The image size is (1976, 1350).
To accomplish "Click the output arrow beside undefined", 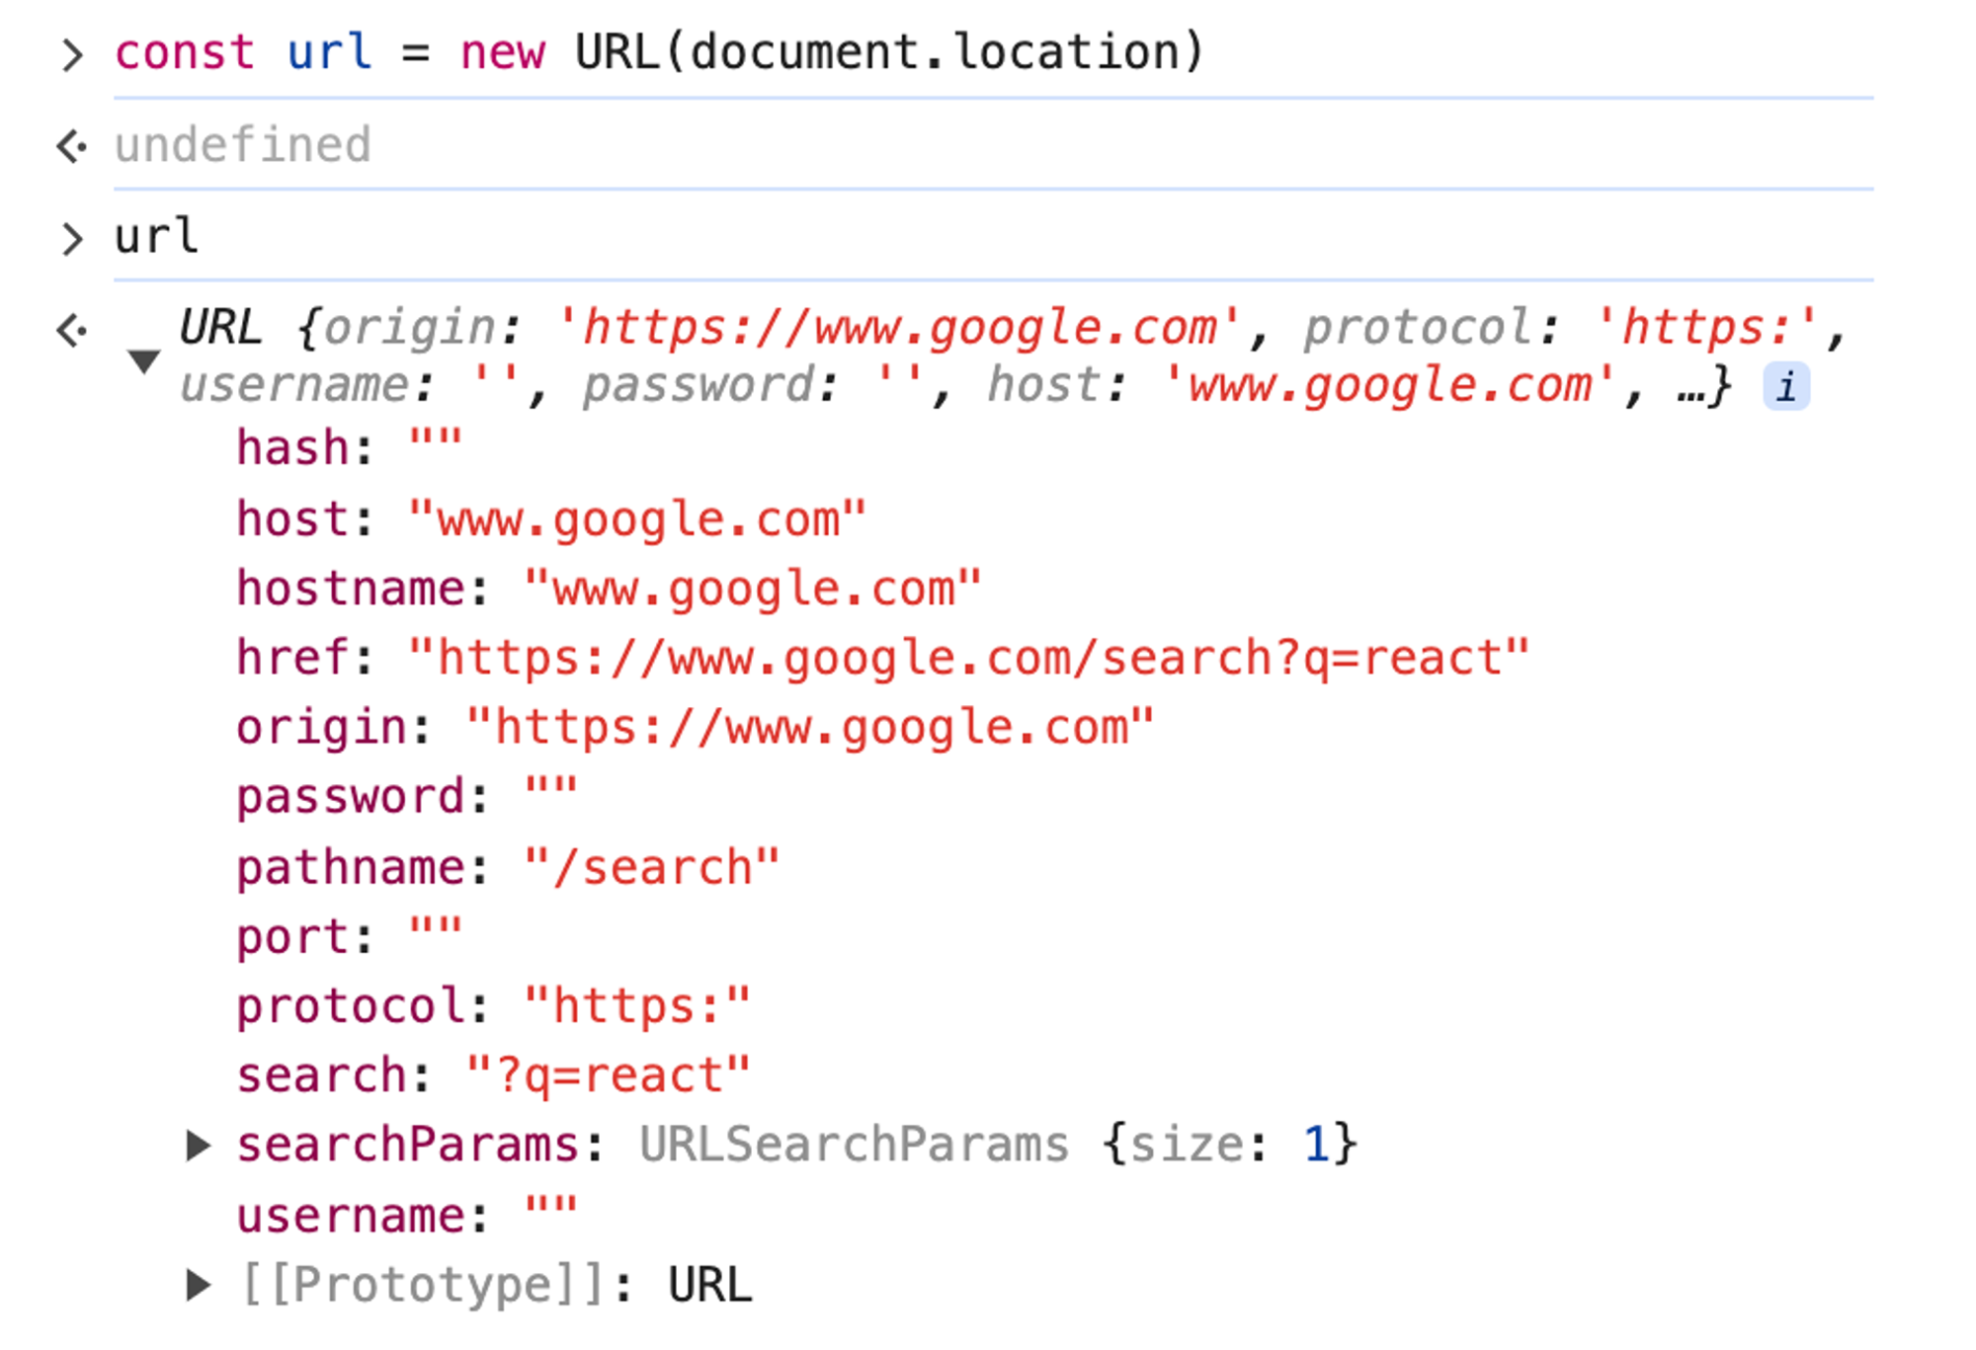I will coord(71,147).
